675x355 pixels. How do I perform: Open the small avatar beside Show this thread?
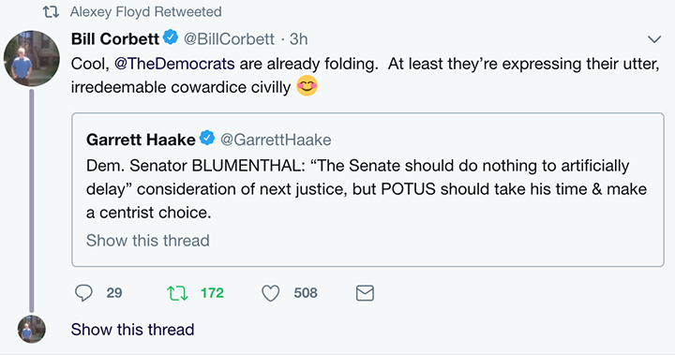click(x=32, y=329)
